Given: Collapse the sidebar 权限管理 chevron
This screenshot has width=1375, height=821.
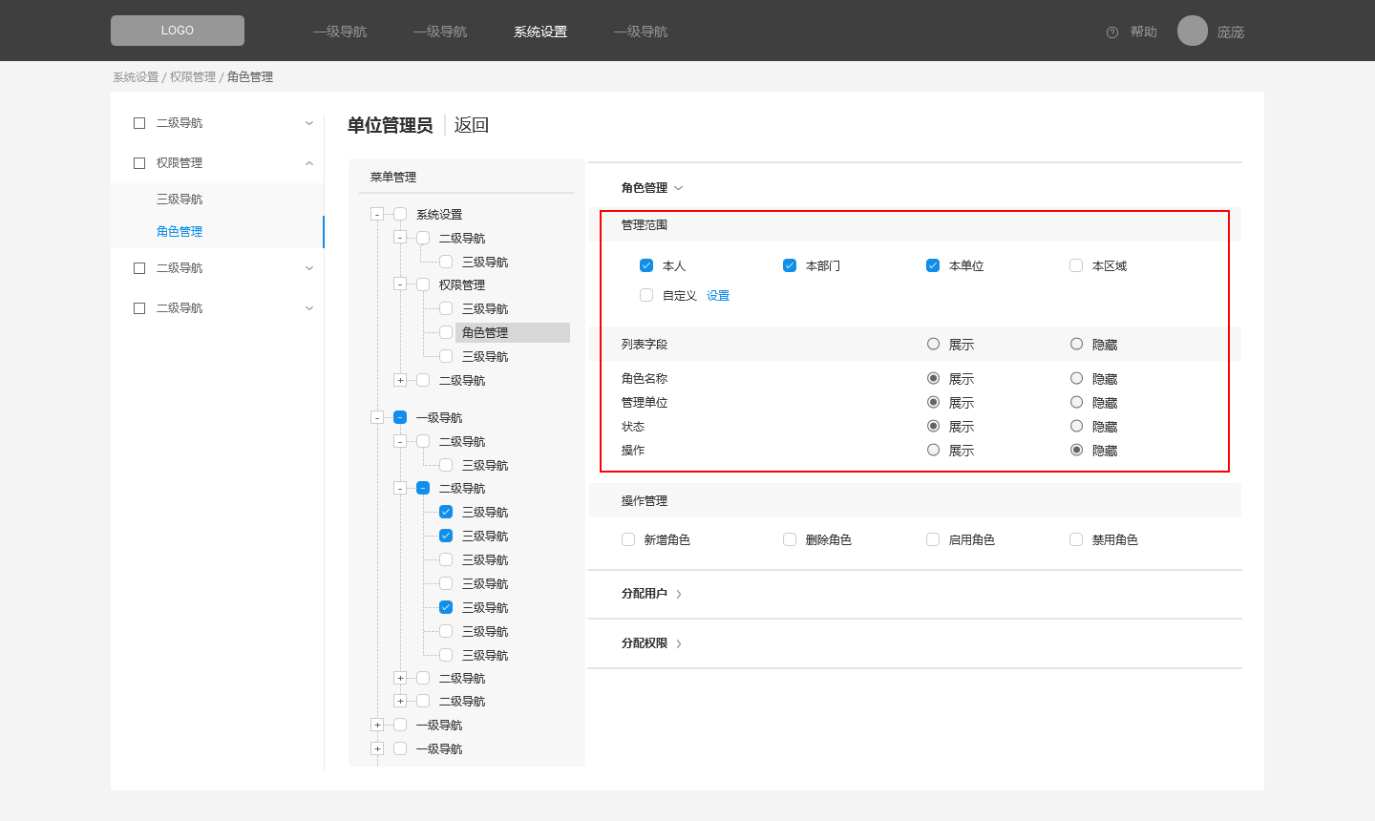Looking at the screenshot, I should click(x=309, y=163).
